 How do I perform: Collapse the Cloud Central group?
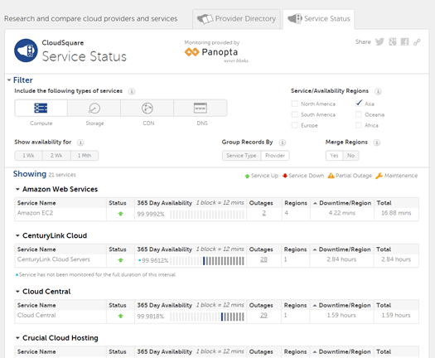point(17,292)
